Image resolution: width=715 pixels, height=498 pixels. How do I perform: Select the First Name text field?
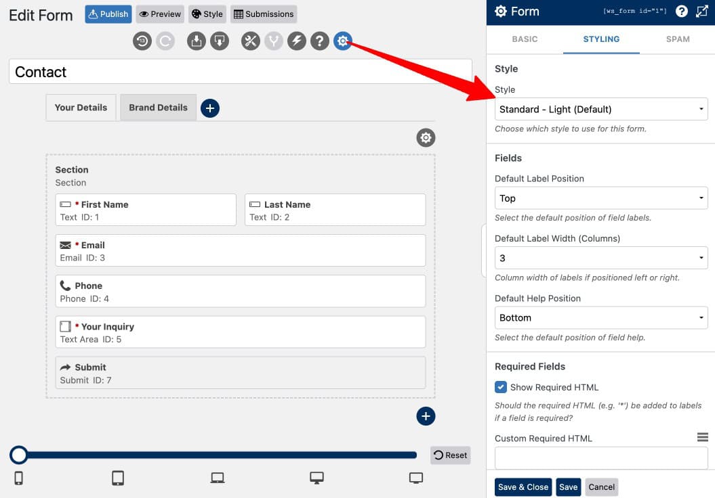tap(146, 210)
